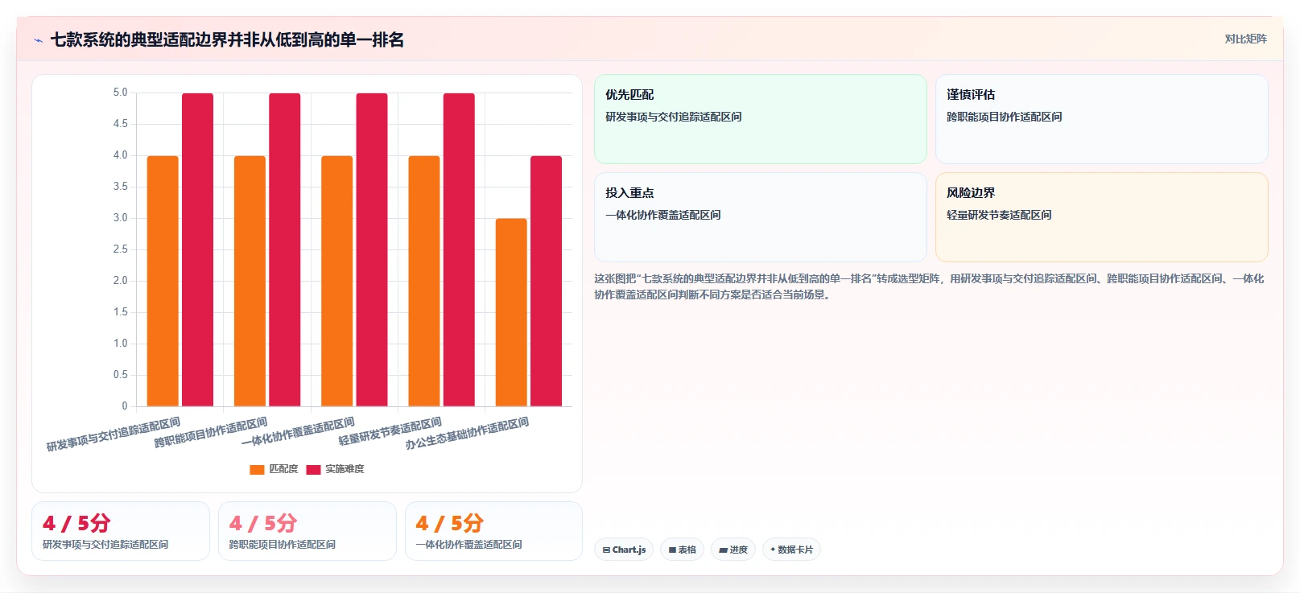Click the header title 七款系统的典型适配边界并非从低到高的单一排名
1300x593 pixels.
coord(227,39)
